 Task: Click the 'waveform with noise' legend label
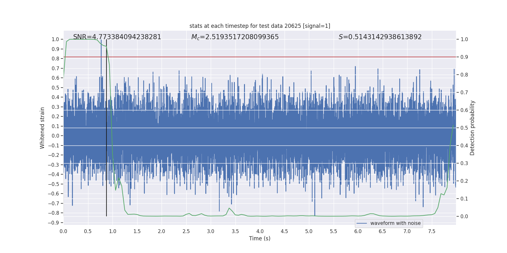click(395, 223)
